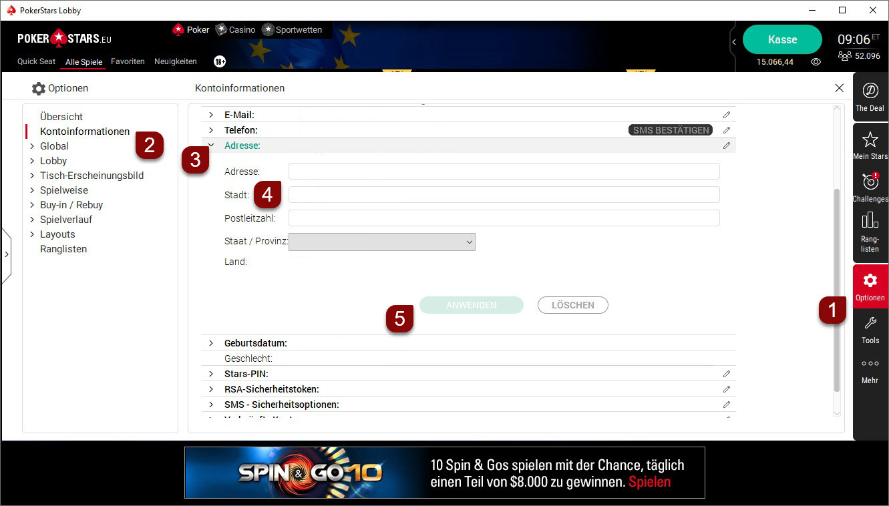Click the gear icon next to Optionen title
The image size is (889, 506).
click(x=39, y=88)
